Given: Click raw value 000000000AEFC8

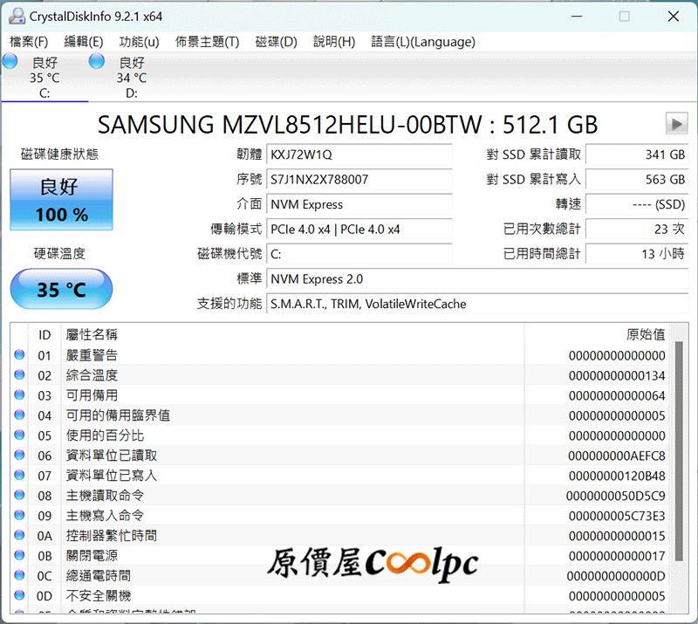Looking at the screenshot, I should coord(617,456).
